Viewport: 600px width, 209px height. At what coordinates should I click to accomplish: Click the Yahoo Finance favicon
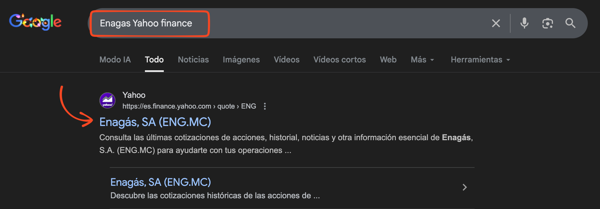point(107,100)
